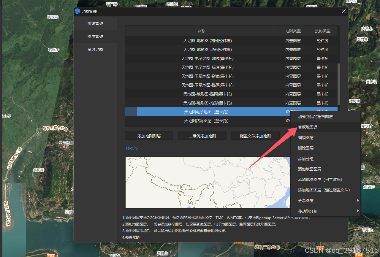Viewport: 380px width, 257px height.
Task: Select highlighted row 天地图电子地图（墨卡托）
Action: [231, 112]
